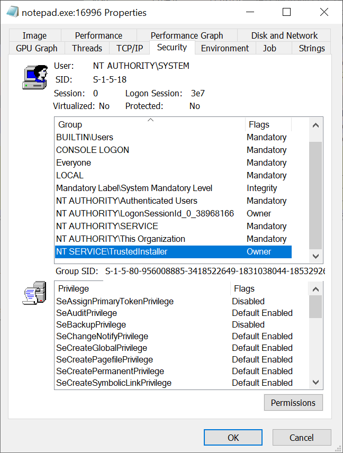The image size is (343, 453).
Task: Click the user security computer icon
Action: (x=34, y=77)
